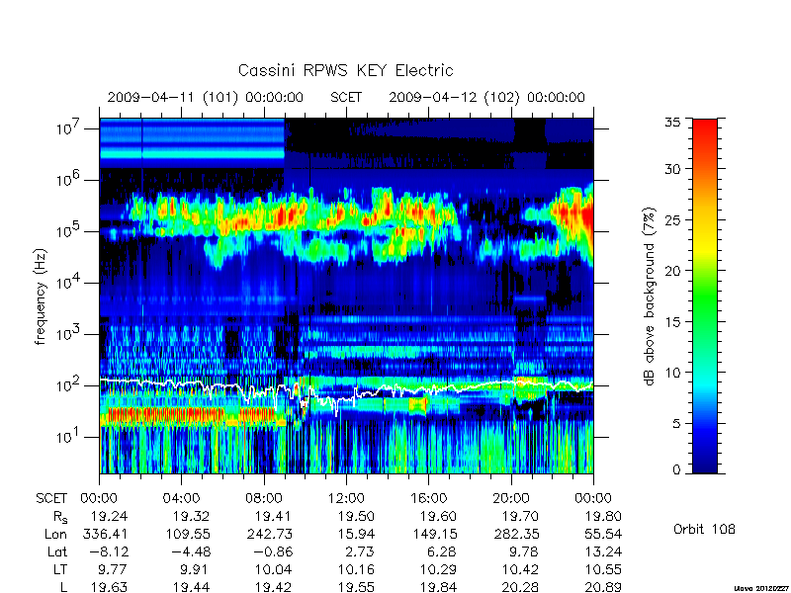This screenshot has height=593, width=791.
Task: Click the LT value 10.55
Action: click(602, 570)
